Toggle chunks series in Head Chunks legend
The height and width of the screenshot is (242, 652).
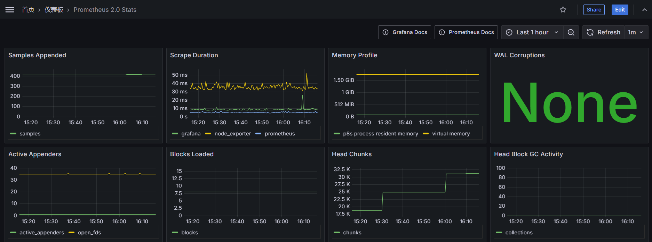tap(352, 233)
